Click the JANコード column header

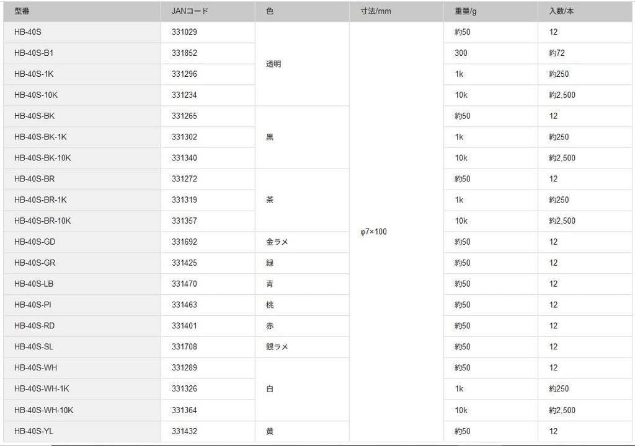click(208, 11)
